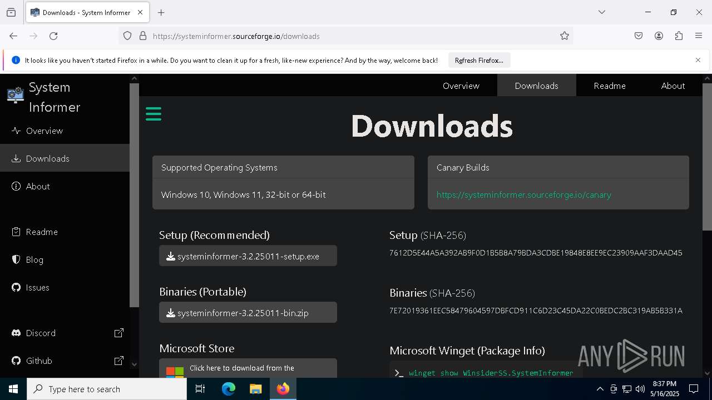The height and width of the screenshot is (400, 712).
Task: Open Blog in the sidebar menu
Action: [x=65, y=259]
